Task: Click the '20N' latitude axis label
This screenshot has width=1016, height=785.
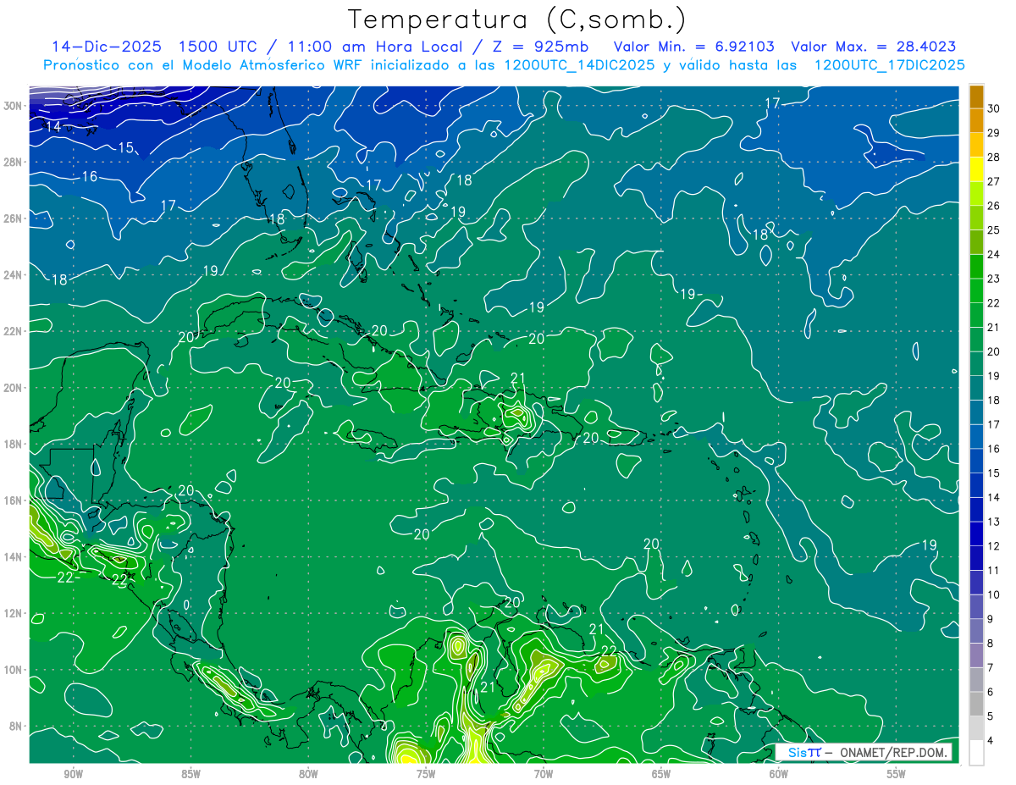Action: tap(13, 388)
